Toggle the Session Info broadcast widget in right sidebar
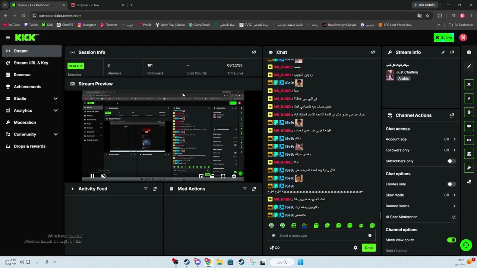Image resolution: width=477 pixels, height=268 pixels. coord(469,140)
